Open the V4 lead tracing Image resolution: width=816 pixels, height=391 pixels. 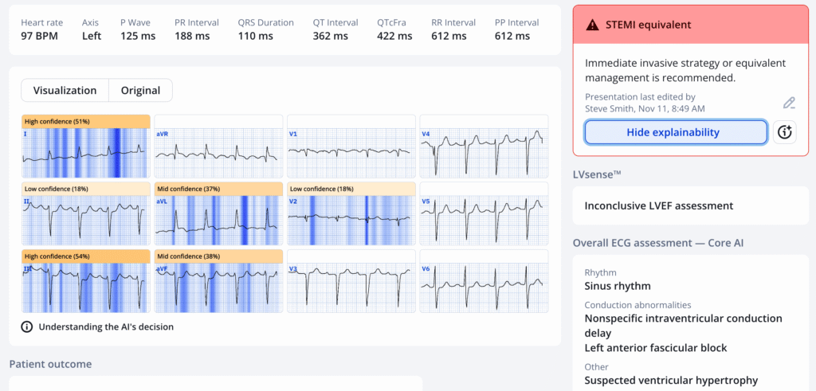coord(484,147)
